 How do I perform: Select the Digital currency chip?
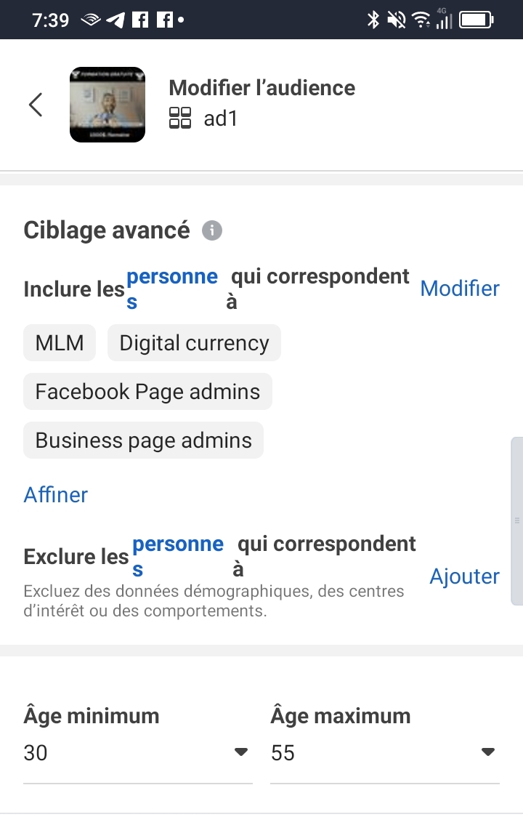pos(195,342)
